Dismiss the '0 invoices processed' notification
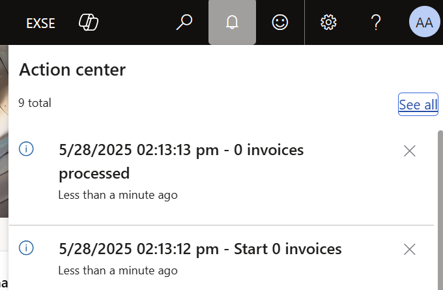Viewport: 443px width, 290px height. tap(410, 151)
